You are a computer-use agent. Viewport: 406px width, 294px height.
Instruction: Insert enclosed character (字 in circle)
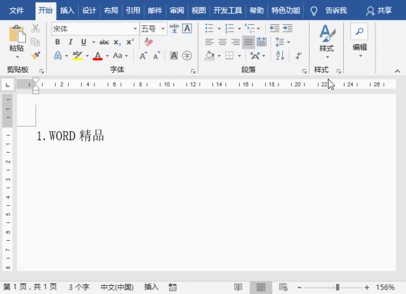click(x=187, y=56)
